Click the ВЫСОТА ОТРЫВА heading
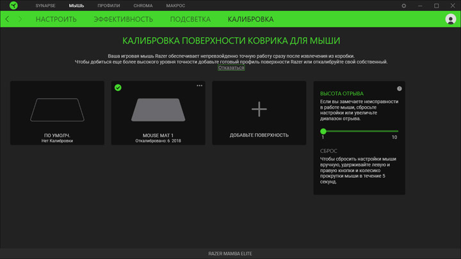461x259 pixels. click(342, 93)
